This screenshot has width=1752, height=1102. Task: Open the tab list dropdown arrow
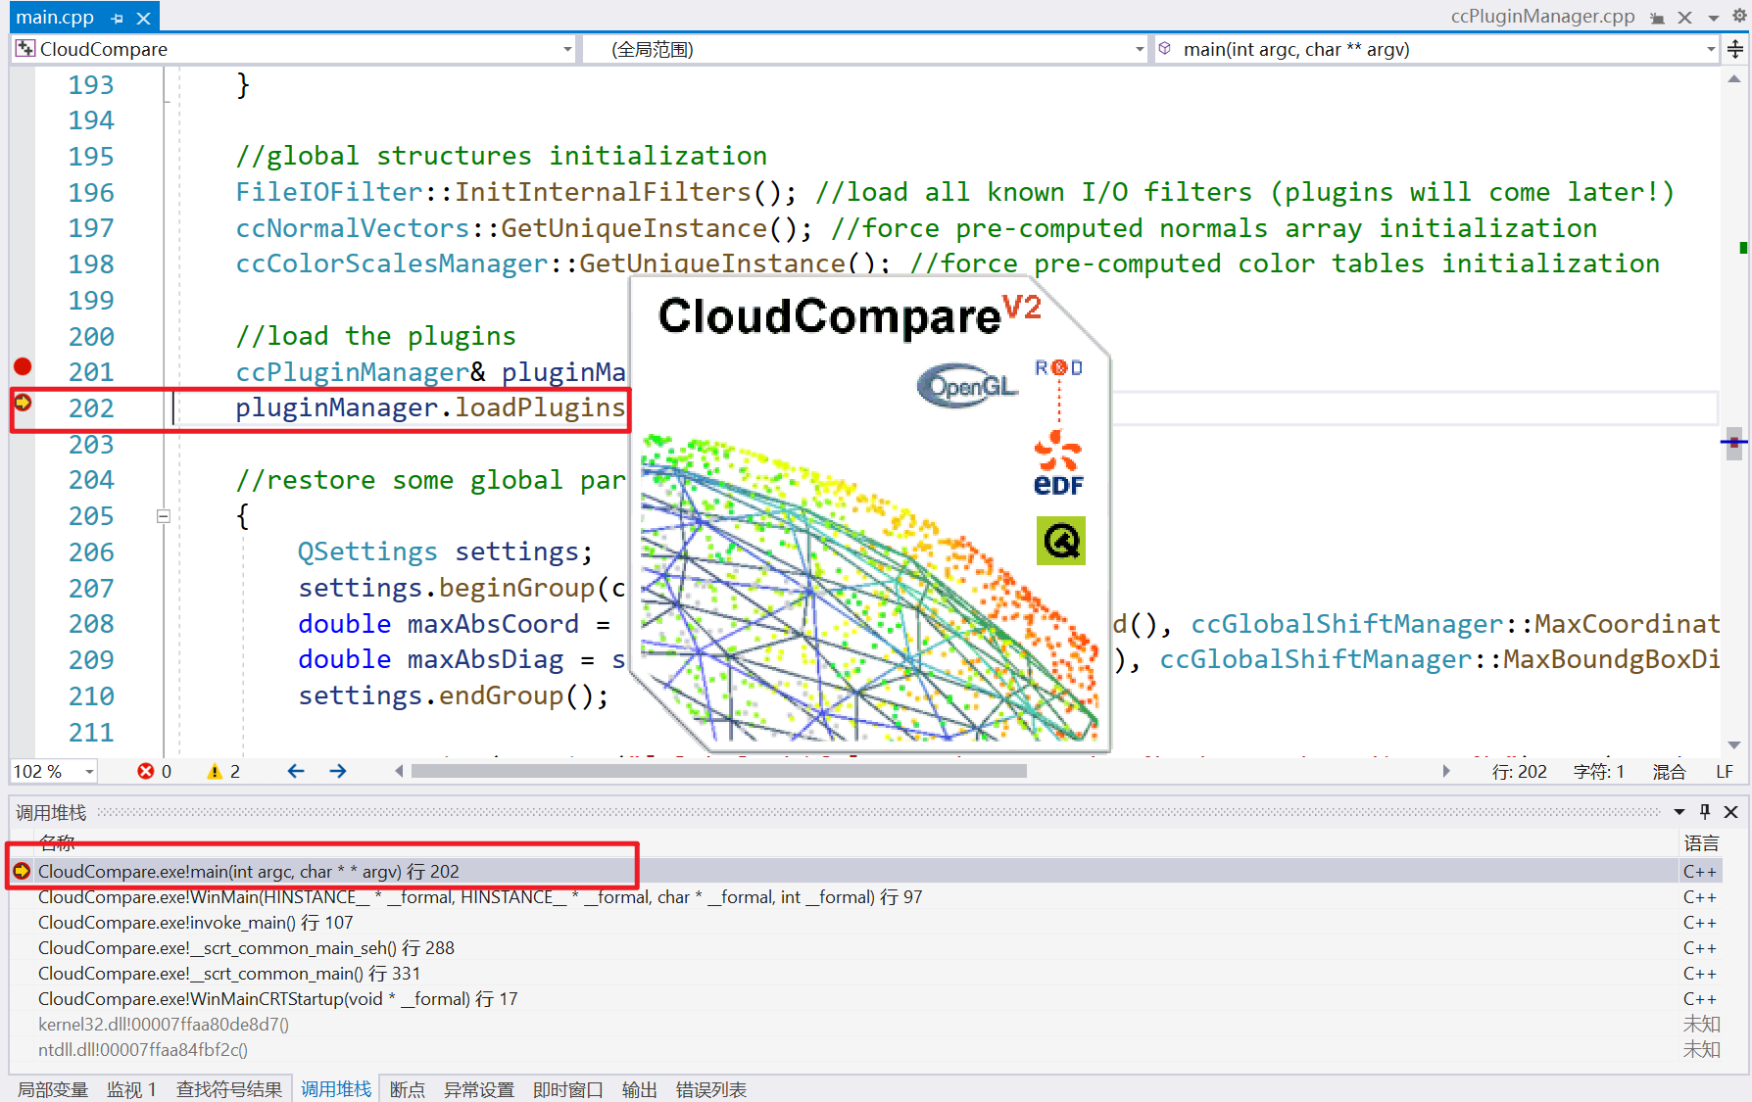click(x=1713, y=18)
